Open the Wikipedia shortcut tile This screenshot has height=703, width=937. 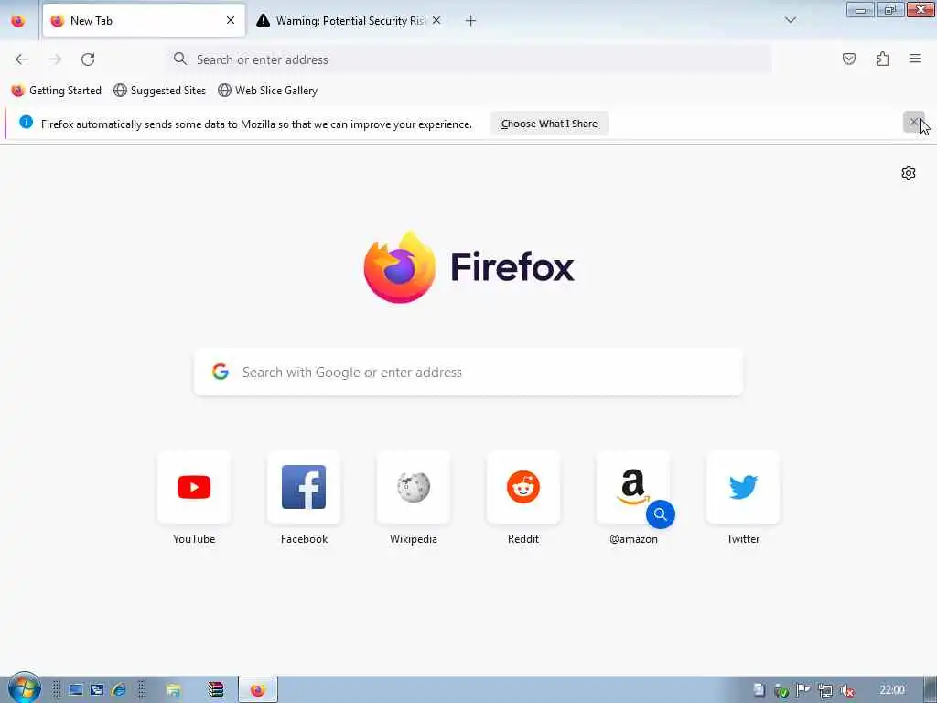(414, 487)
